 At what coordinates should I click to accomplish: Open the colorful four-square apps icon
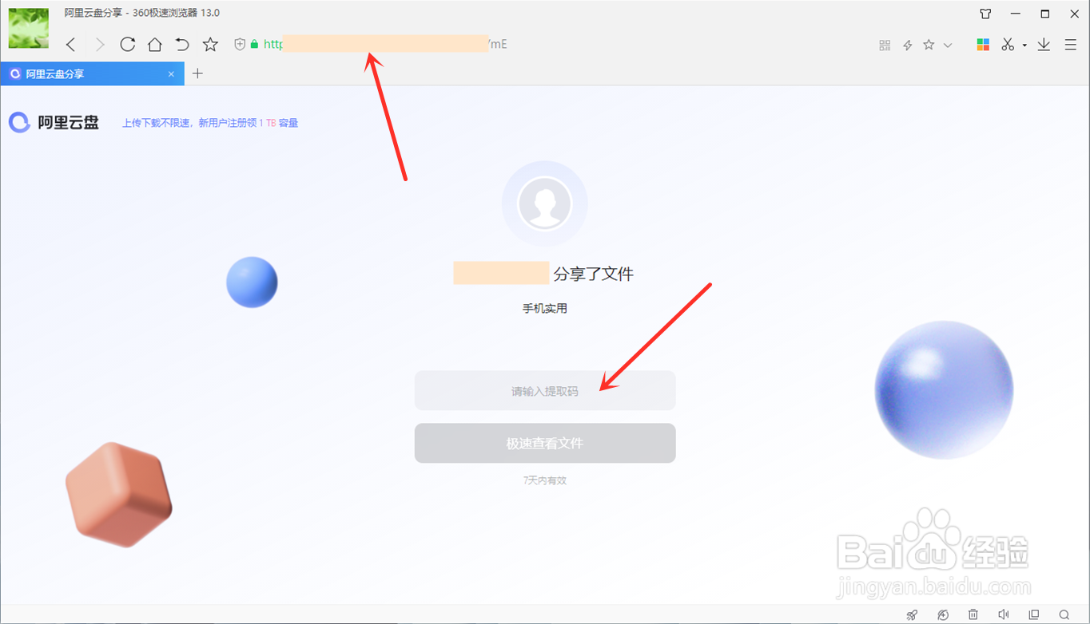tap(984, 45)
